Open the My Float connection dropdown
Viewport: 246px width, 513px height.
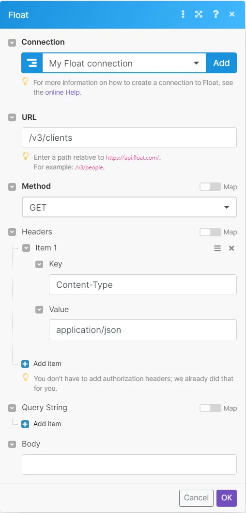pyautogui.click(x=124, y=63)
